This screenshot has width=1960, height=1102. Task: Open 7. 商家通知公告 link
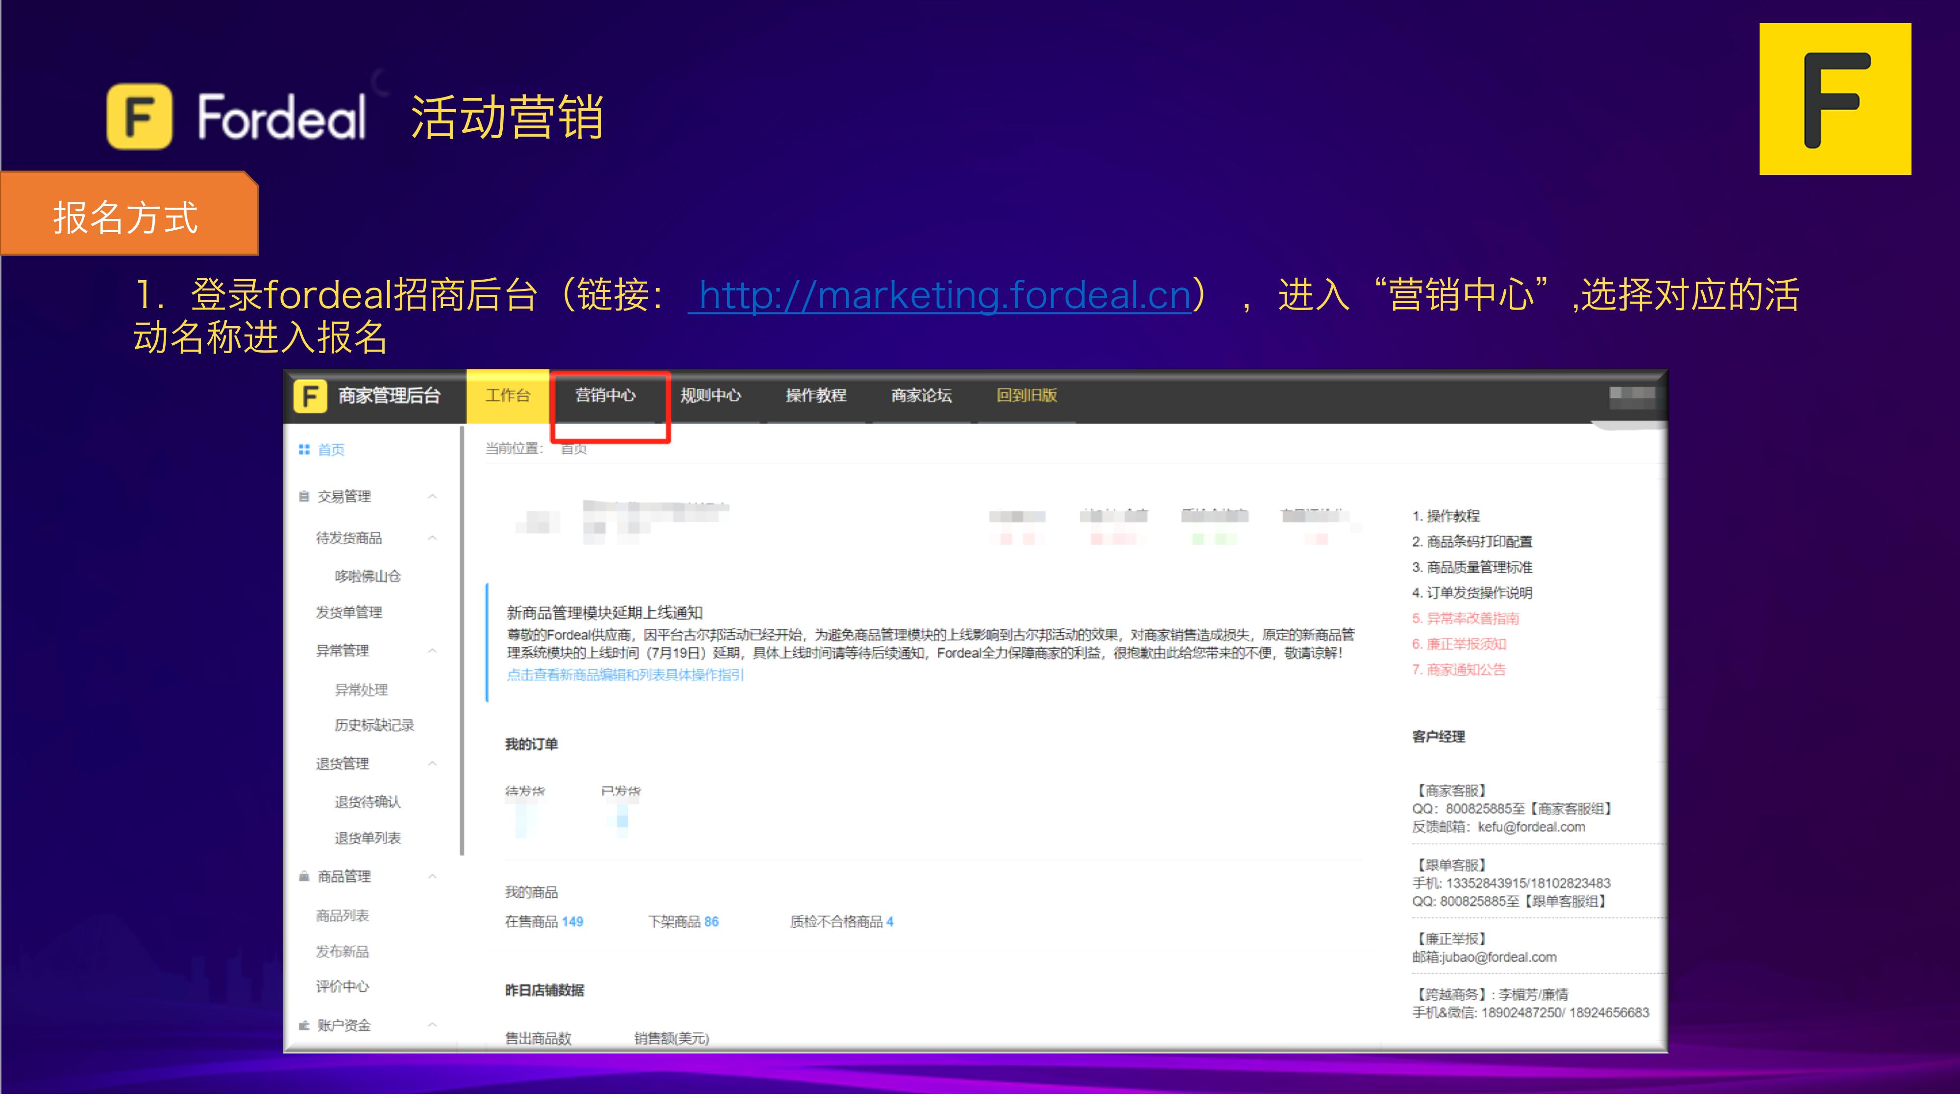click(x=1459, y=669)
